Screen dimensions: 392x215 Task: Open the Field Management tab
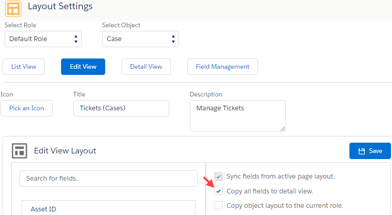pos(223,67)
